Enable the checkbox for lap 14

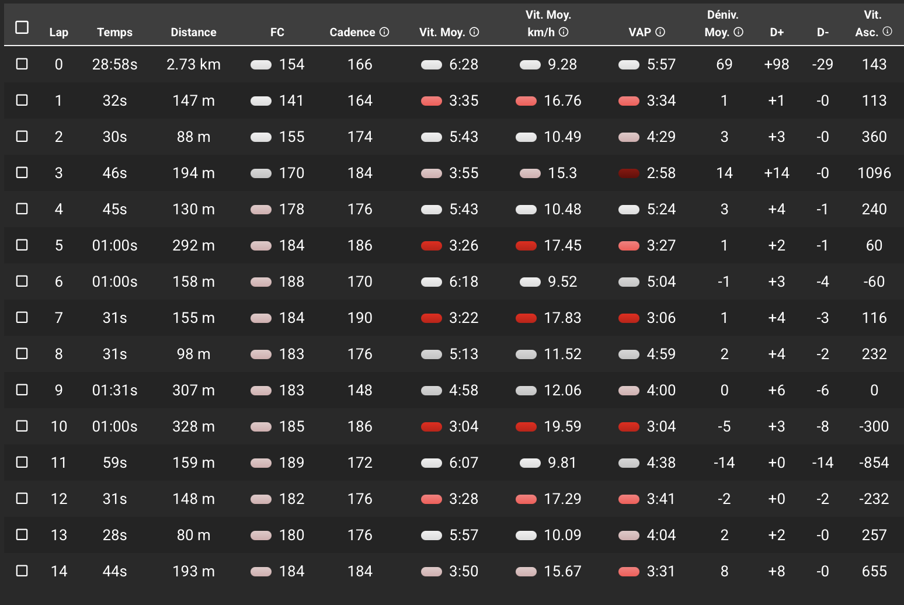22,571
